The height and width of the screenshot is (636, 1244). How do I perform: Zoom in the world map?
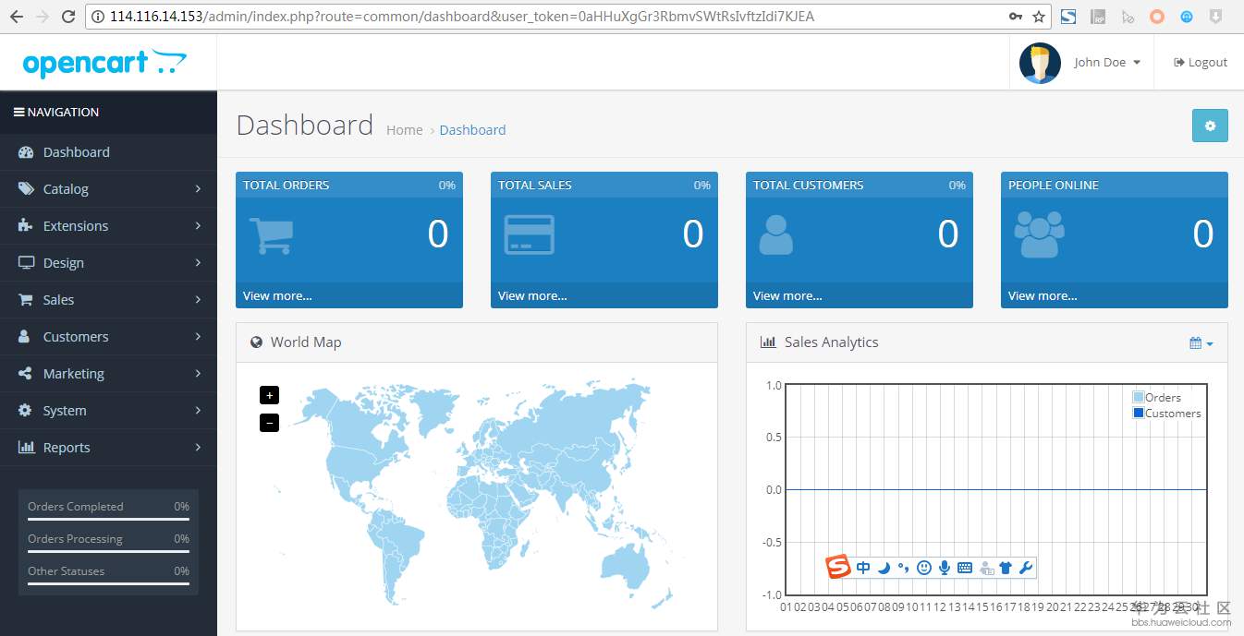click(269, 395)
